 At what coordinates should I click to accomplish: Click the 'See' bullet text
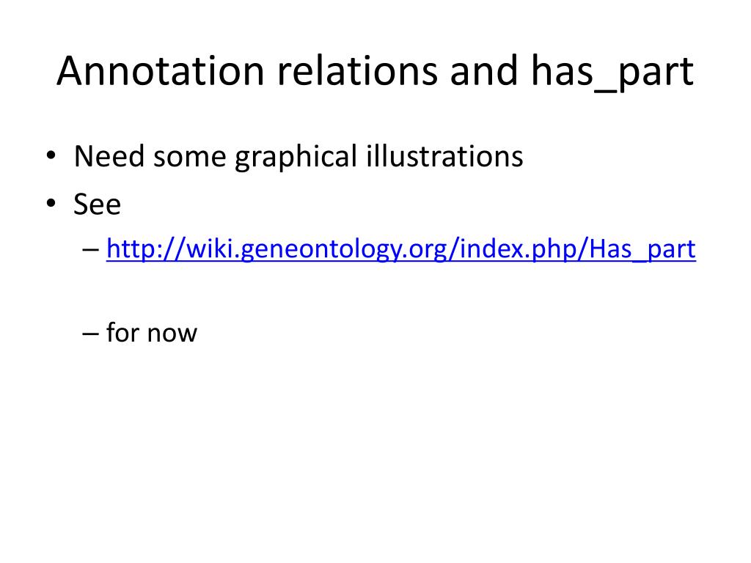point(98,205)
